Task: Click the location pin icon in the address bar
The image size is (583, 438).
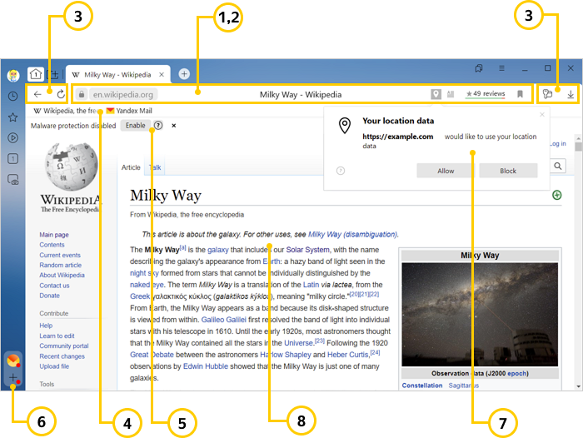Action: tap(436, 95)
